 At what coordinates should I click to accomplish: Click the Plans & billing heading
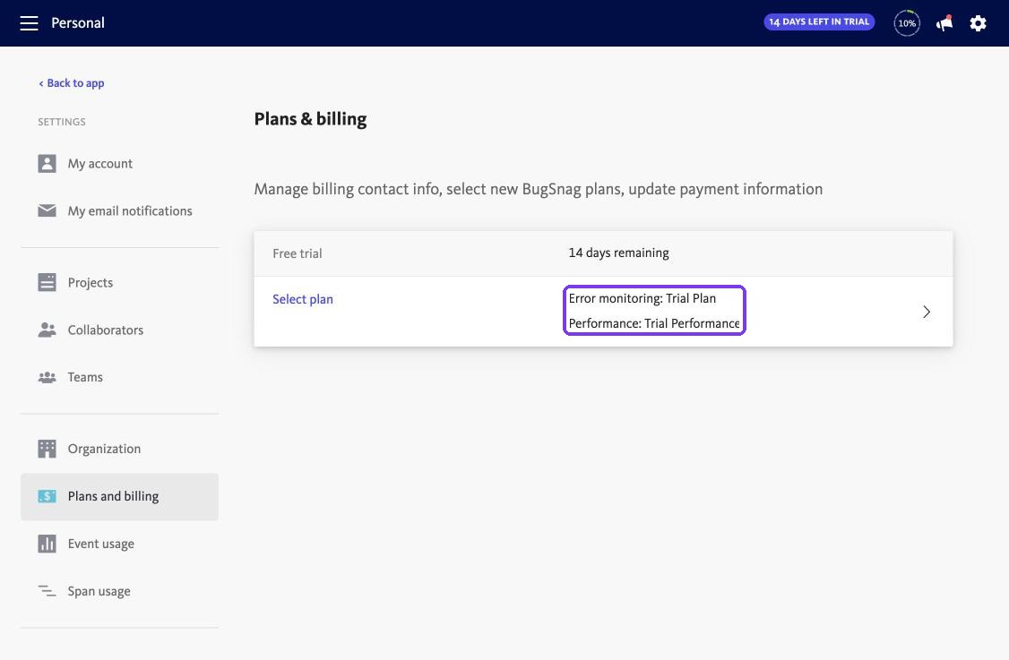pos(310,119)
